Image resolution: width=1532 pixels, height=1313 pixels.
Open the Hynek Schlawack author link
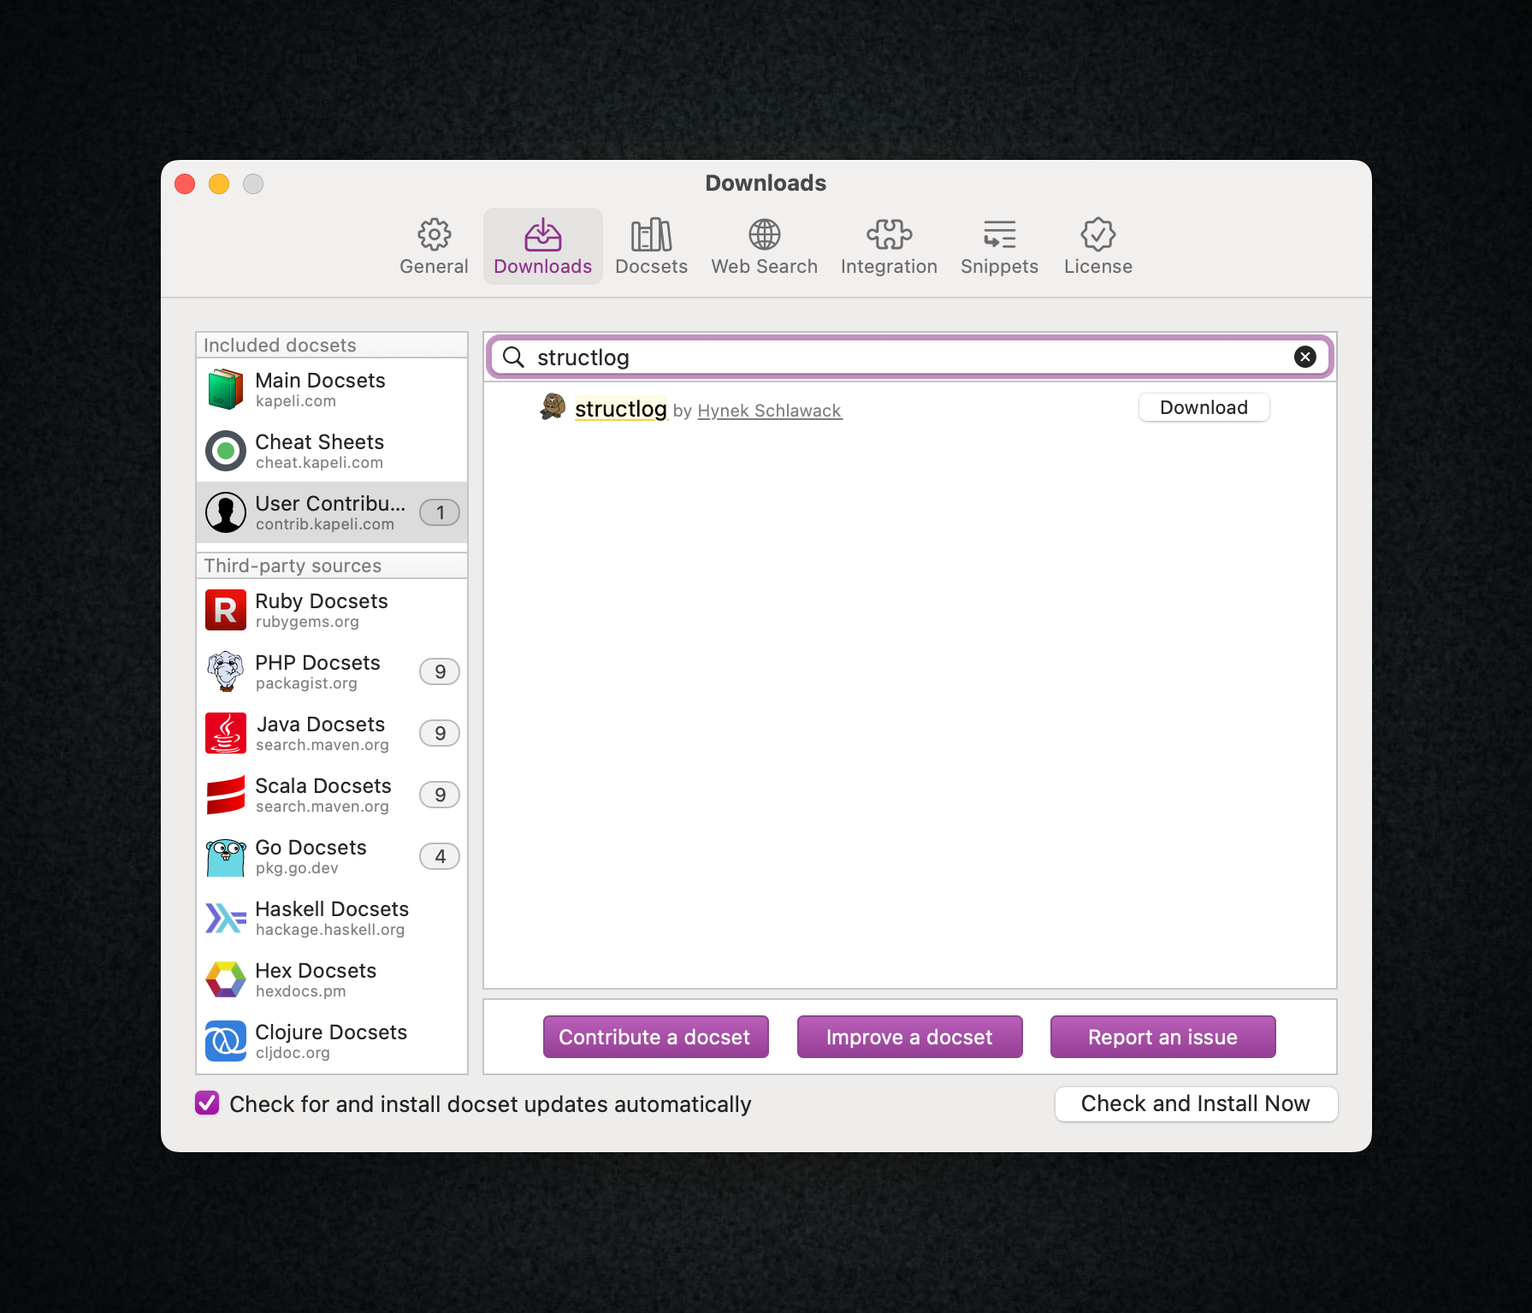point(770,411)
